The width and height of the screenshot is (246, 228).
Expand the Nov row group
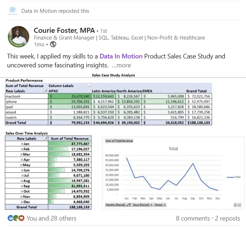tap(21, 197)
